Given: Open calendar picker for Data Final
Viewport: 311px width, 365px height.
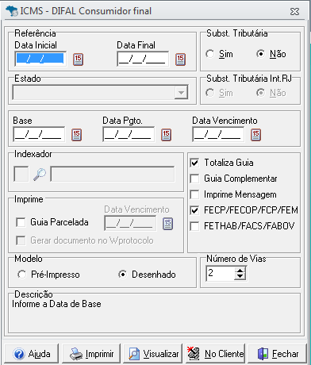Looking at the screenshot, I should pyautogui.click(x=180, y=60).
